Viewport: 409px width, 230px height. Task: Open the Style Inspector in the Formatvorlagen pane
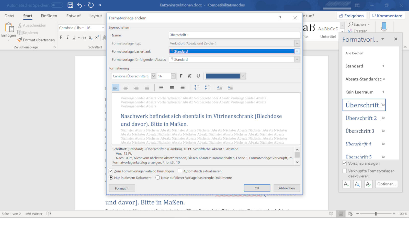pos(357,184)
